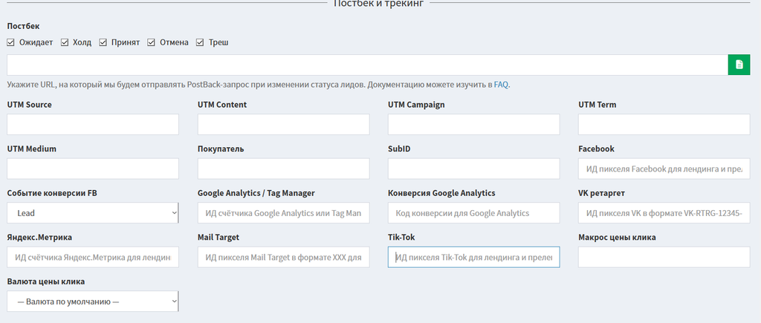Image resolution: width=761 pixels, height=323 pixels.
Task: Toggle the Отмена checkbox
Action: [152, 42]
